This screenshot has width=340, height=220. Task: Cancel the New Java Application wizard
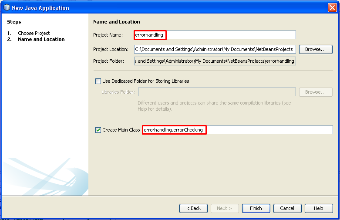[287, 208]
